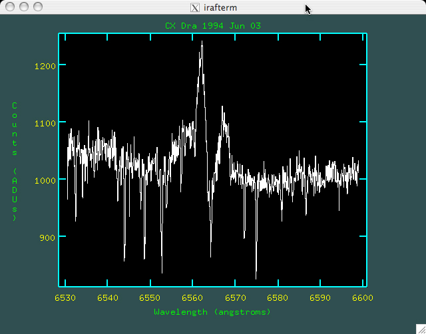Screen dimensions: 426x334
Task: Click the X11 icon in irafterm title
Action: coord(195,7)
